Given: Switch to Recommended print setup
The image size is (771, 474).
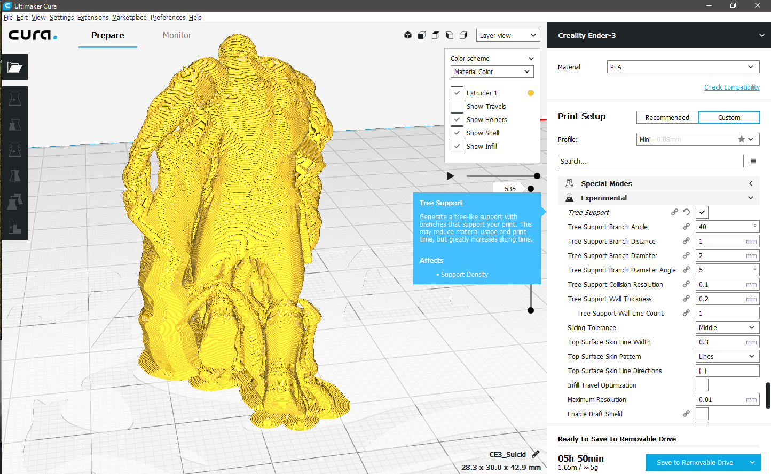Looking at the screenshot, I should pyautogui.click(x=667, y=117).
